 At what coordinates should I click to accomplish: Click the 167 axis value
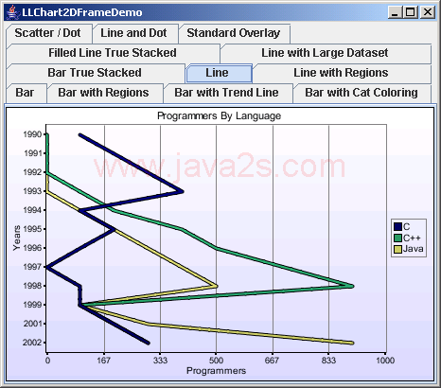tap(104, 361)
